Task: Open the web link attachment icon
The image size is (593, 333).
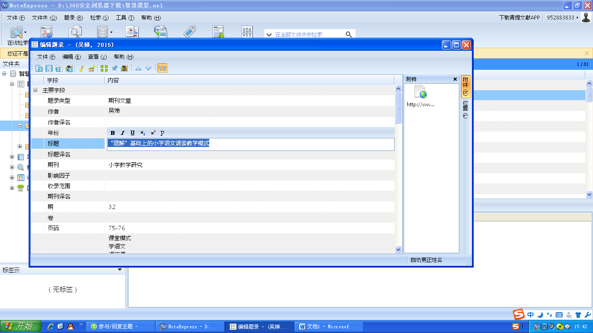Action: (420, 92)
